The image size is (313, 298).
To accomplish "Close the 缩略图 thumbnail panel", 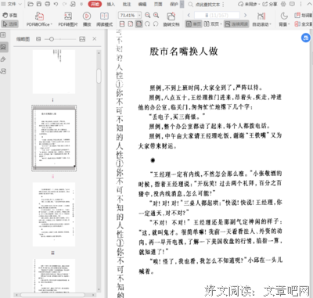I will point(95,39).
